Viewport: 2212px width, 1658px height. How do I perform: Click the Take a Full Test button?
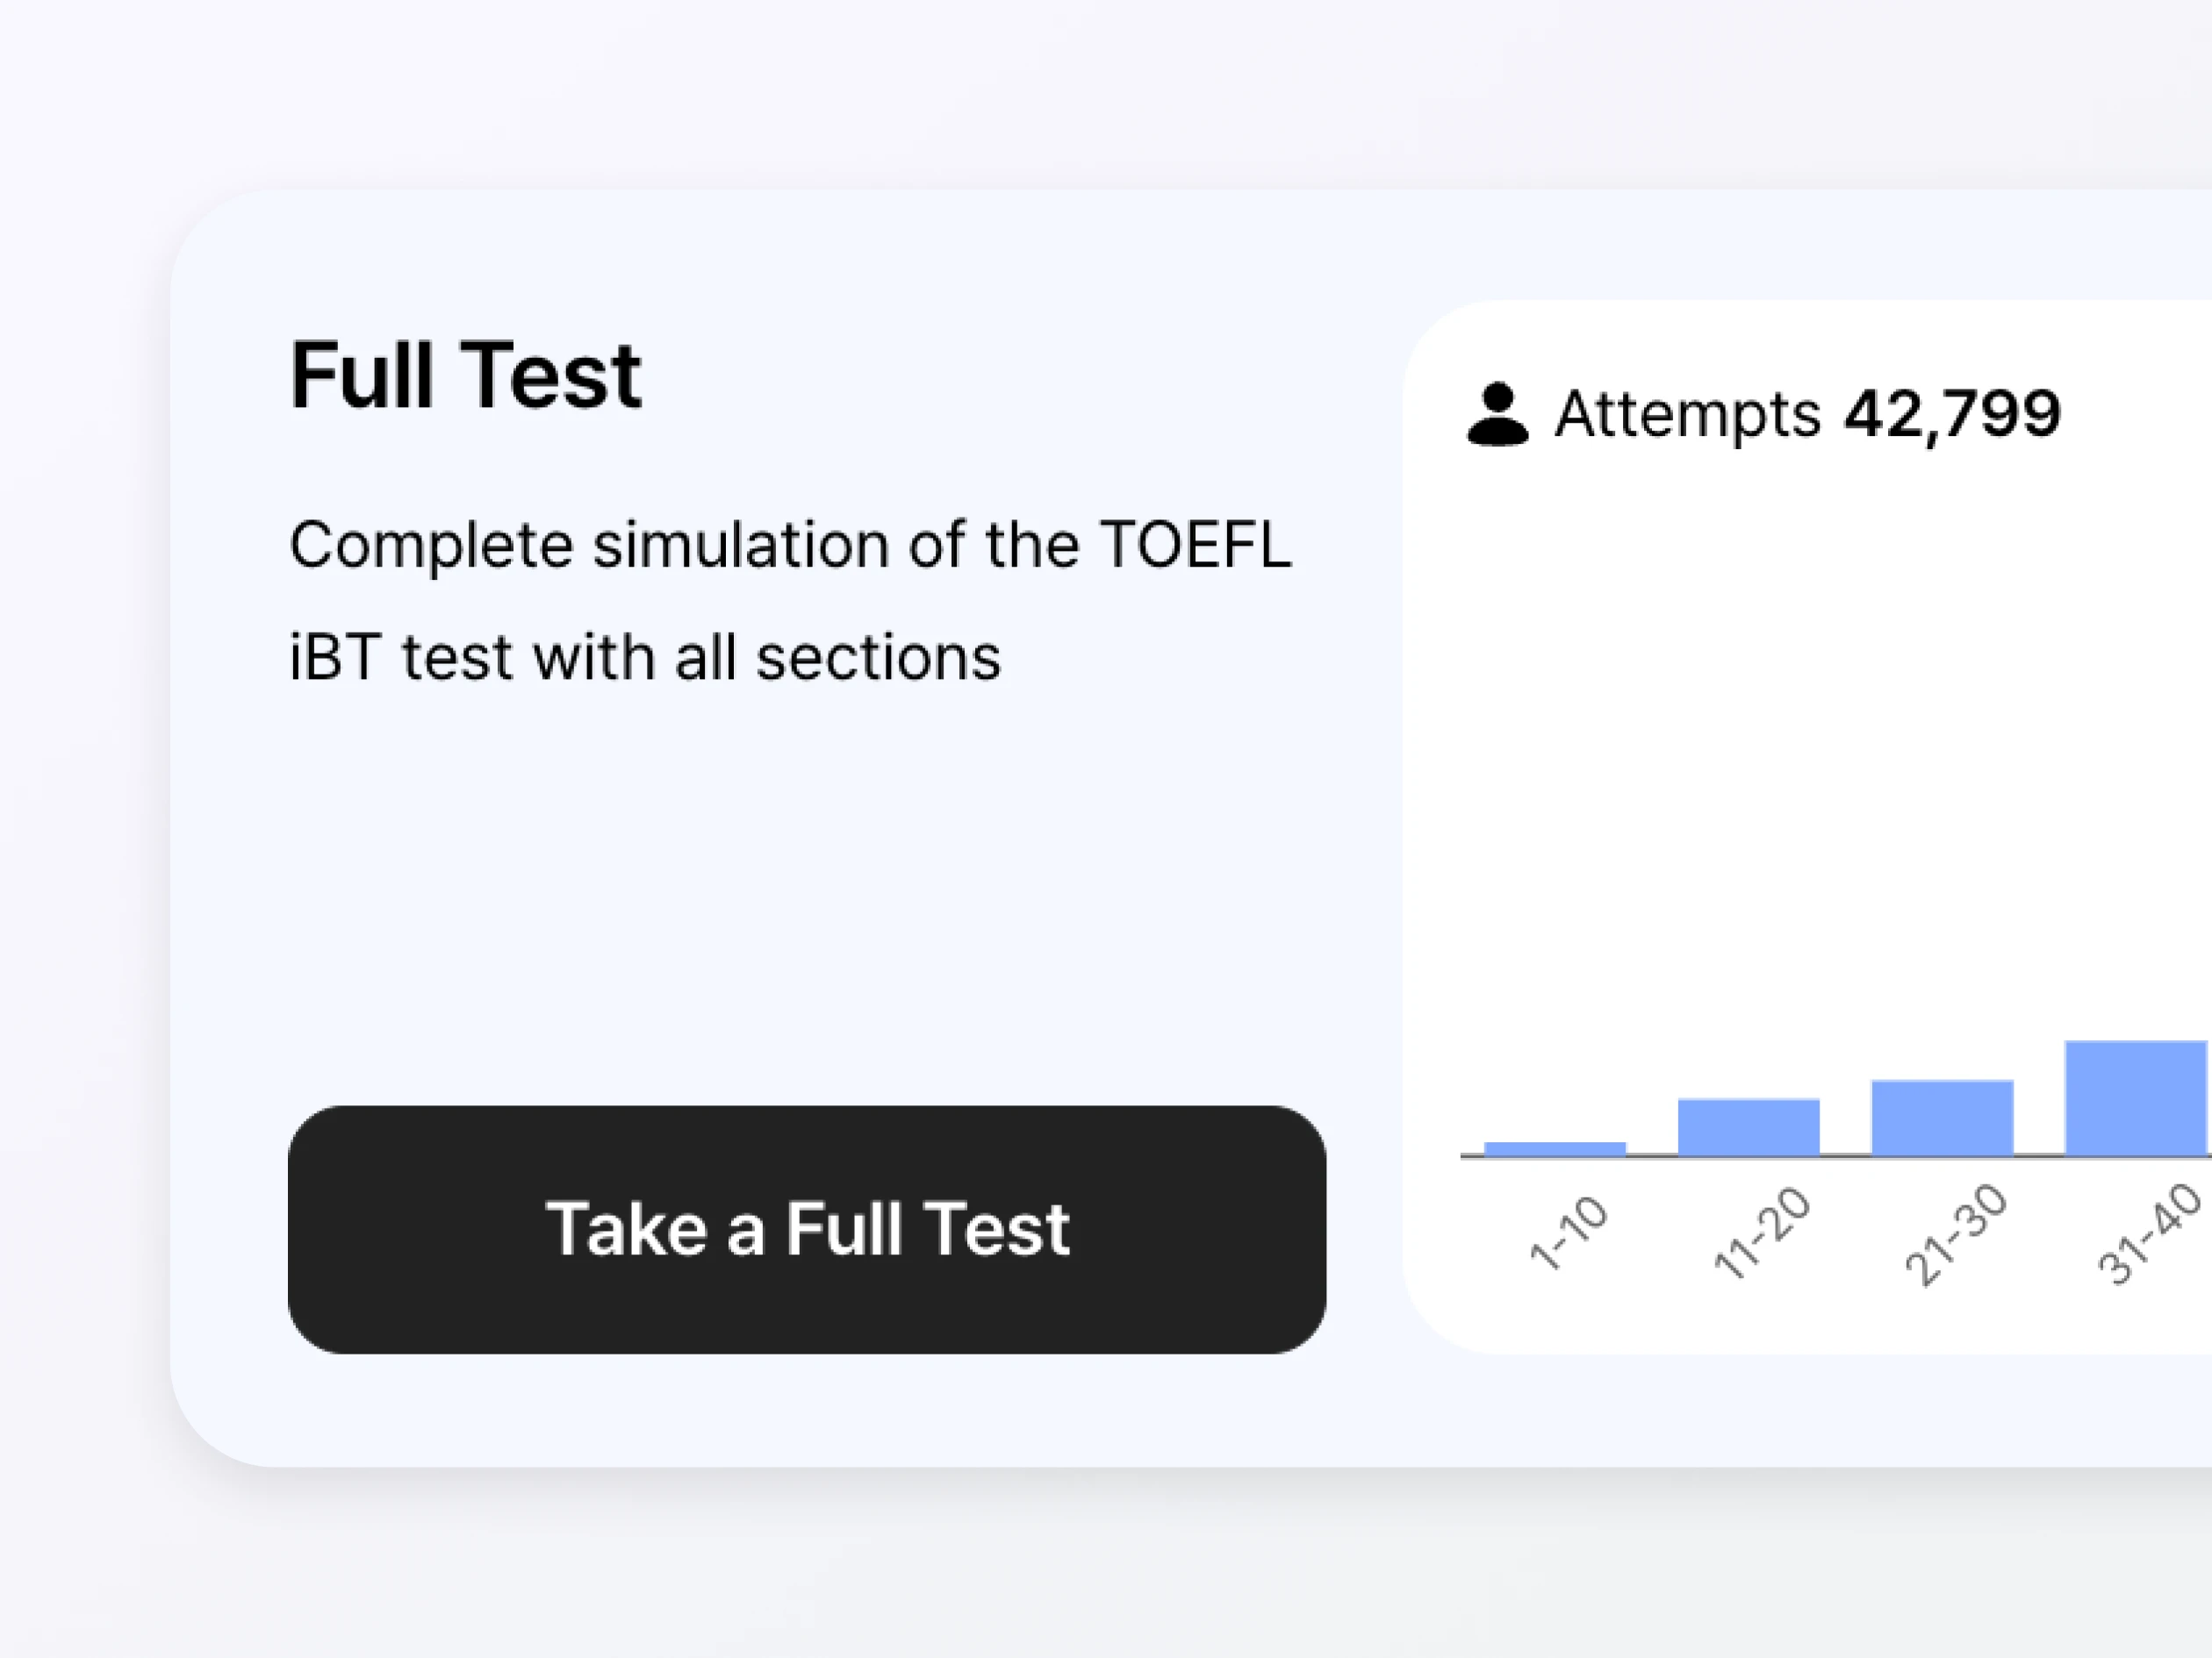(x=806, y=1229)
